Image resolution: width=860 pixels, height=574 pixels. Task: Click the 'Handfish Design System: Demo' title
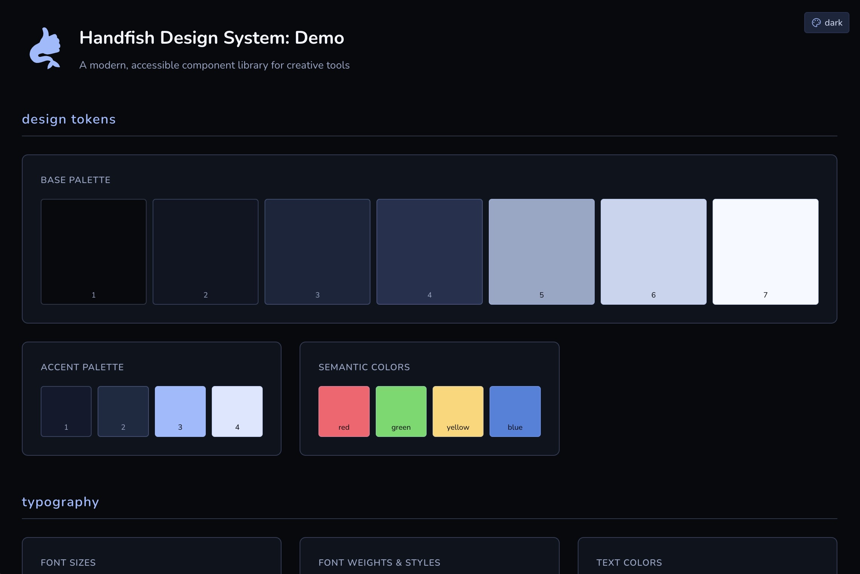tap(212, 38)
